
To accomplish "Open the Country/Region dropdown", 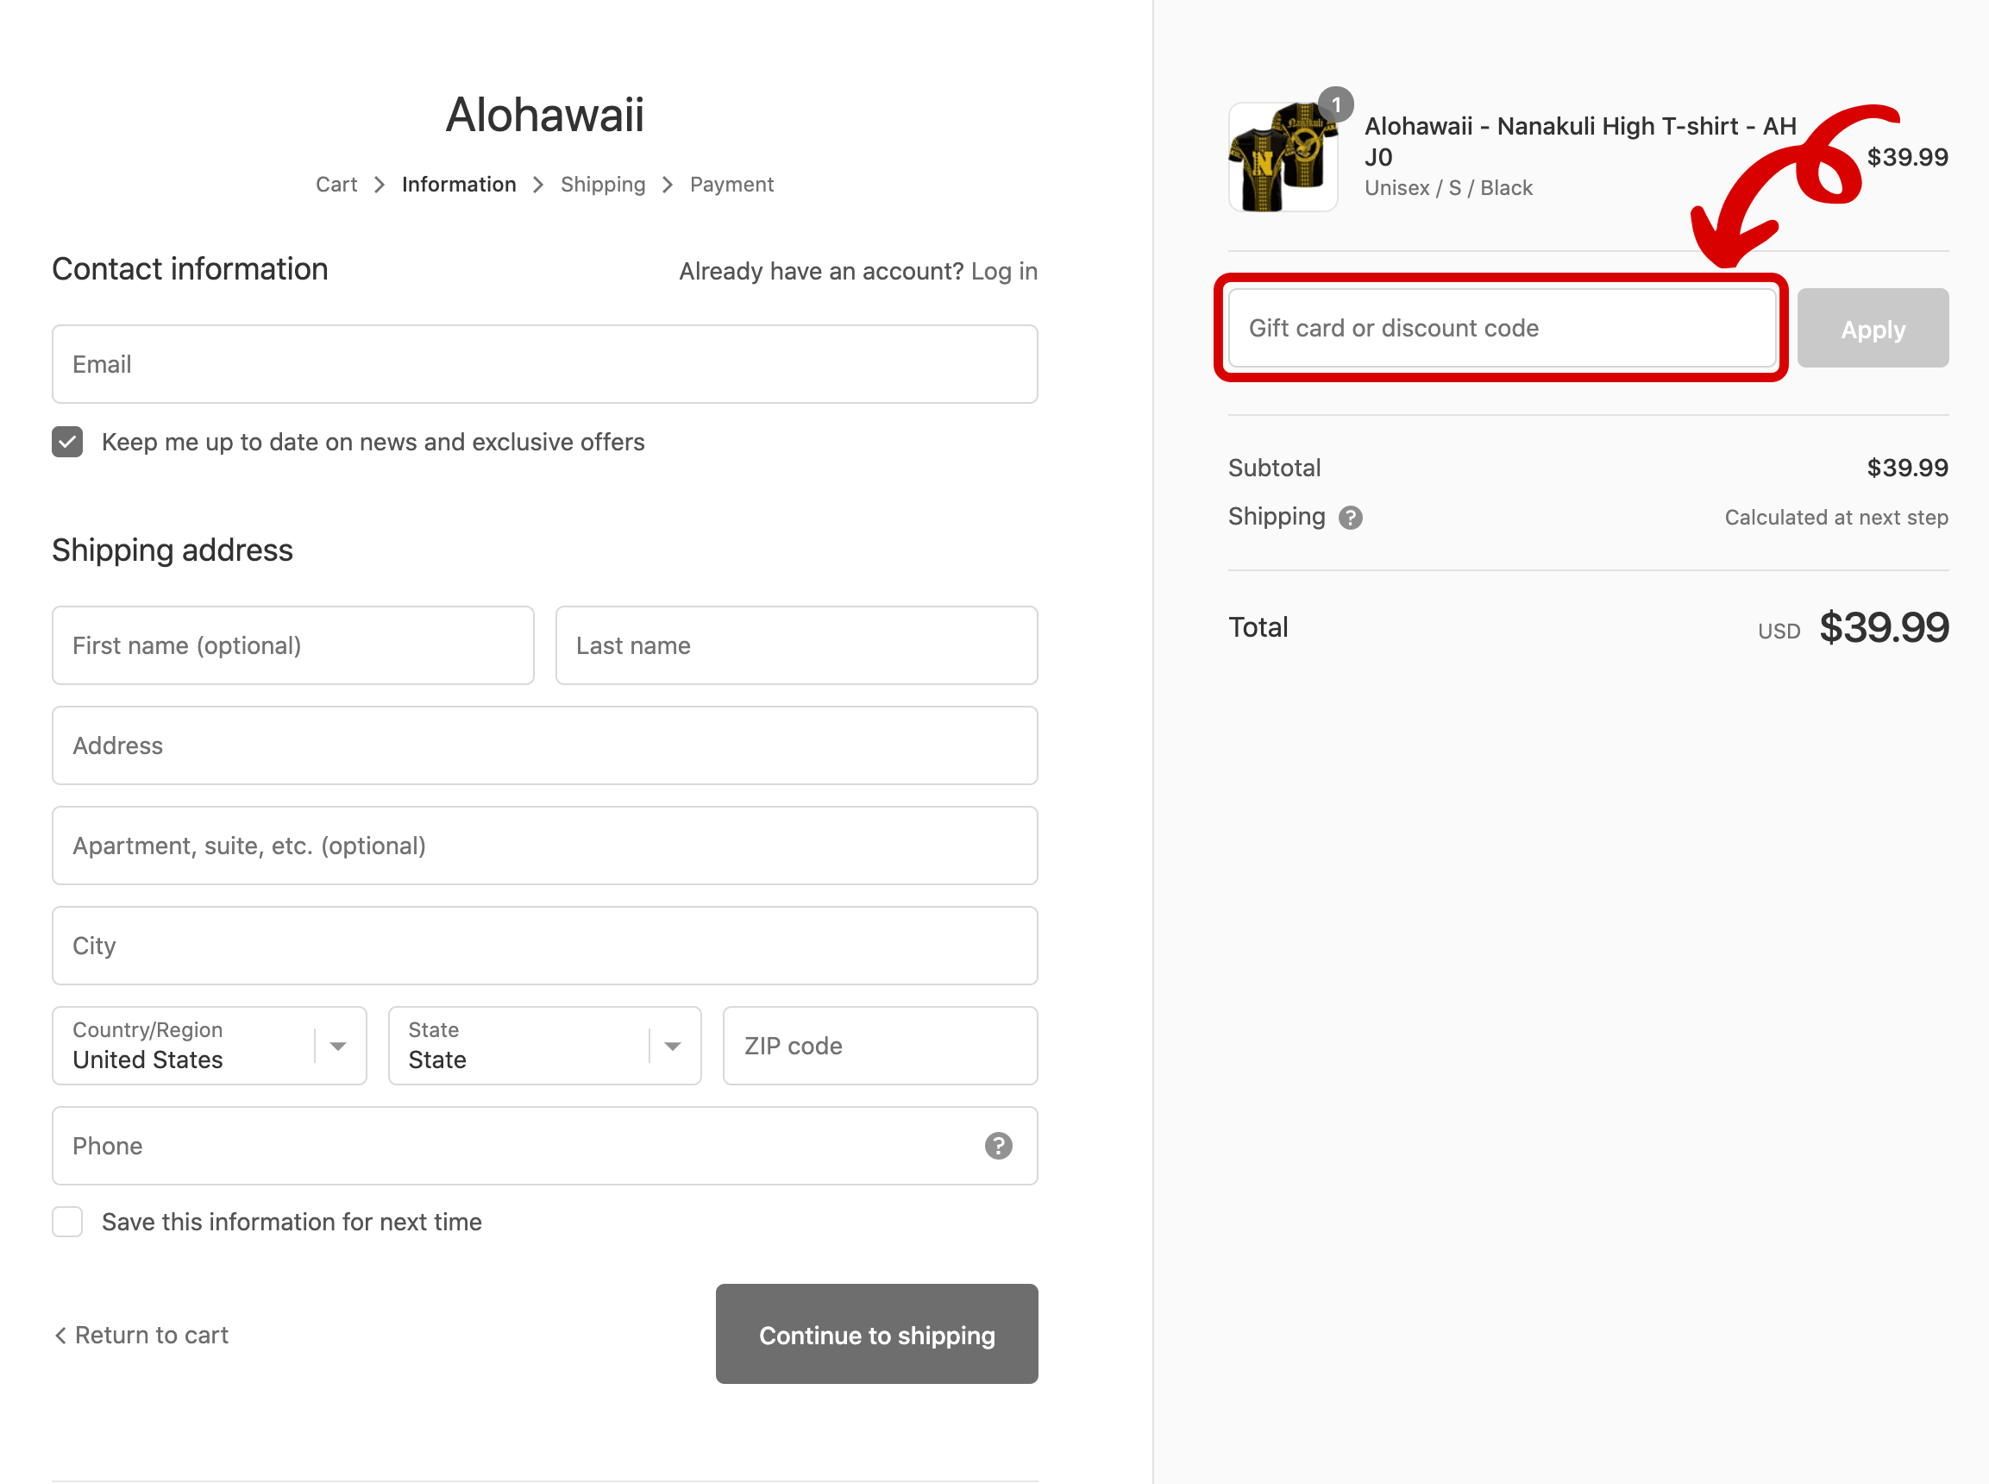I will coord(210,1046).
